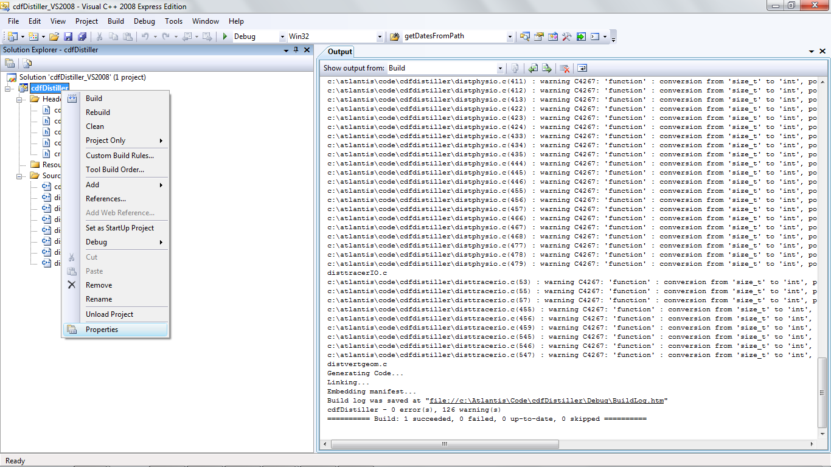Open the Win32 platform dropdown

pyautogui.click(x=380, y=36)
